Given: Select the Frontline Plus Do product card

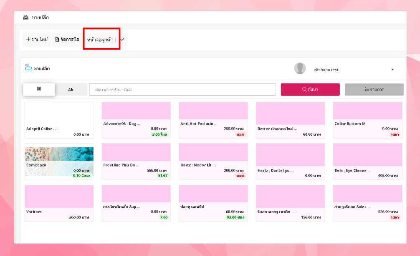Looking at the screenshot, I should (136, 162).
